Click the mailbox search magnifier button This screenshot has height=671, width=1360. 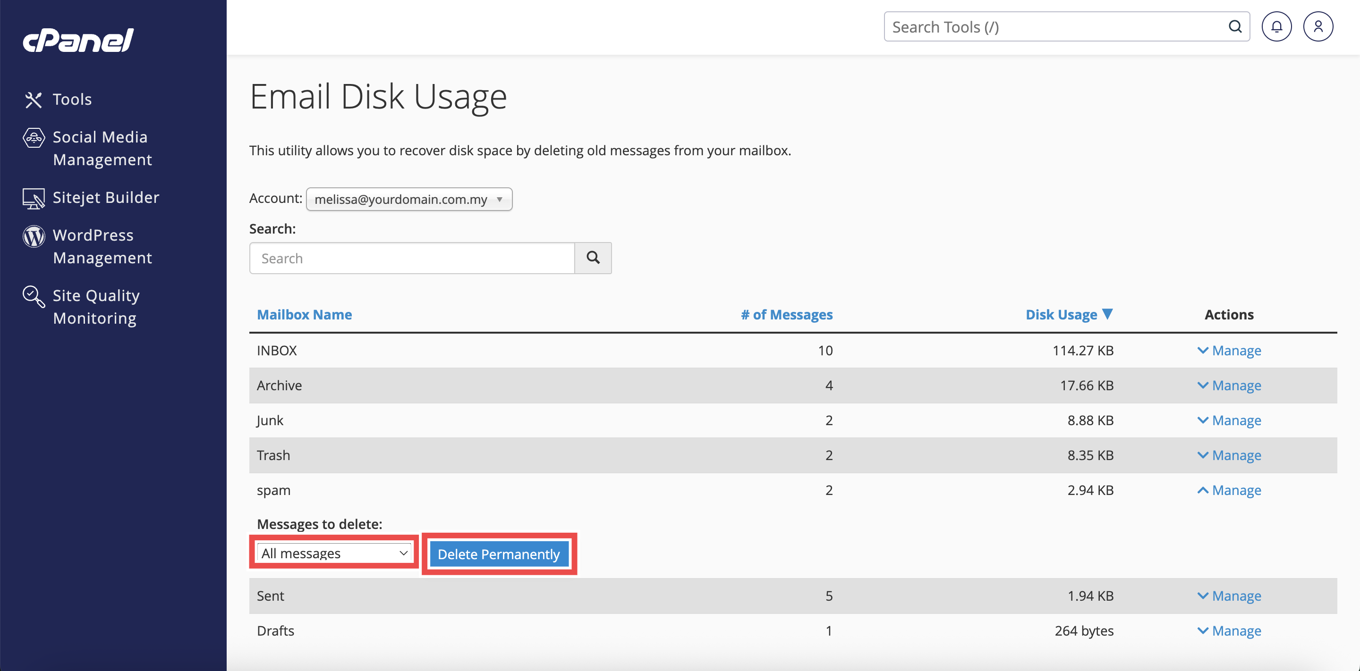point(593,258)
